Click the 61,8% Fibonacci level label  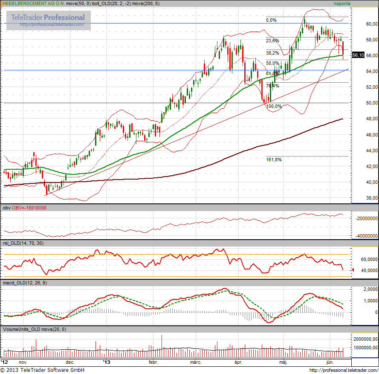(x=272, y=73)
